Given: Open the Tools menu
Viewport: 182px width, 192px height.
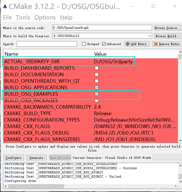Looking at the screenshot, I should pos(23,17).
